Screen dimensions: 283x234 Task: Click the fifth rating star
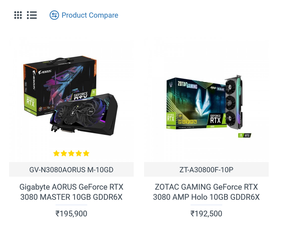click(86, 153)
